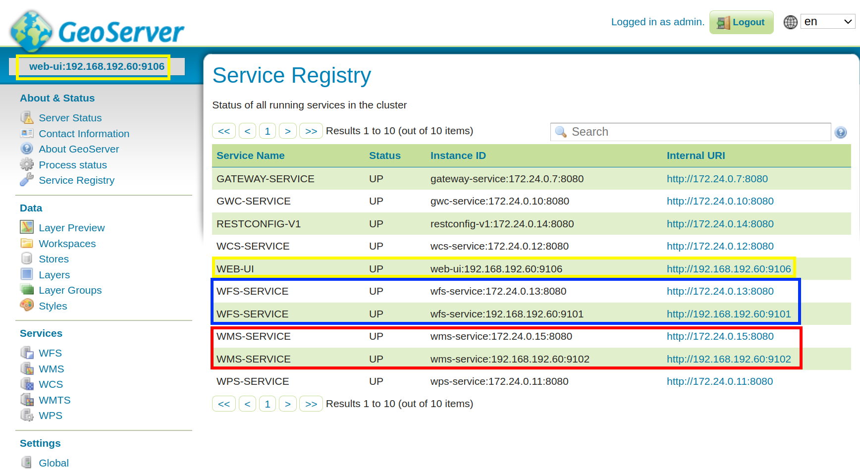Image resolution: width=860 pixels, height=469 pixels.
Task: Open web-ui URI http://192.168.192.60:9106
Action: 729,269
